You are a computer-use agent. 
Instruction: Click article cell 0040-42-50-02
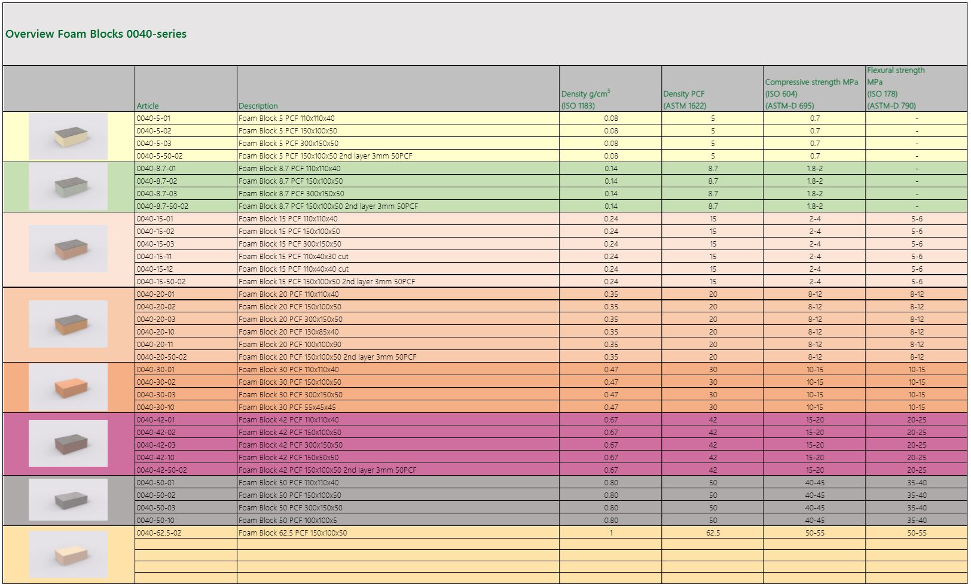pos(161,470)
